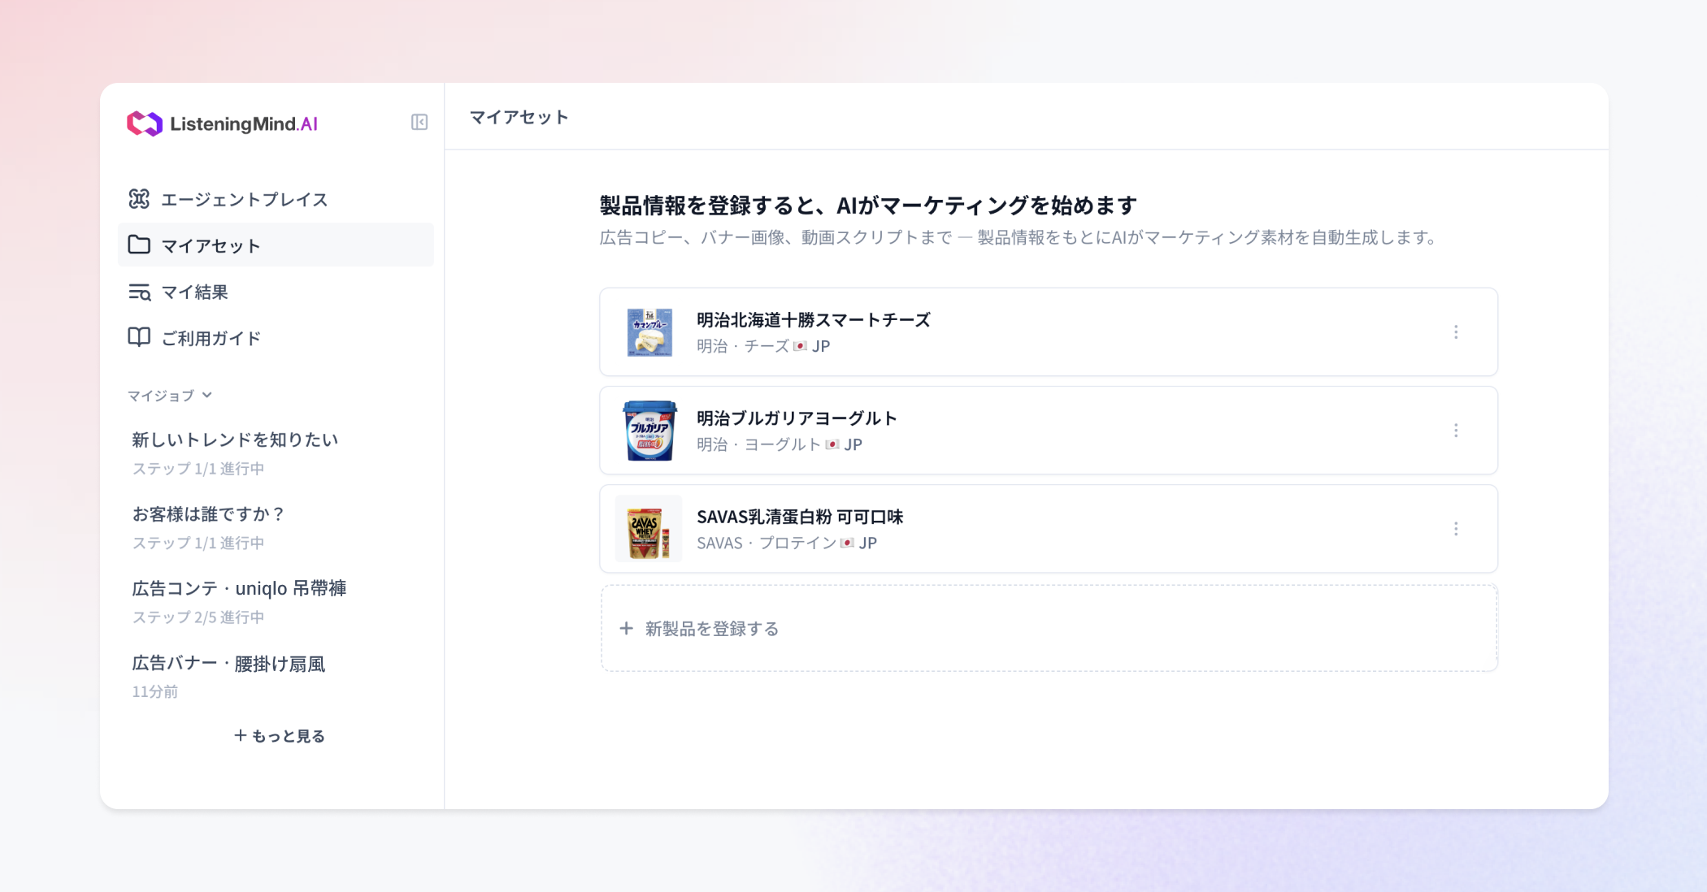The image size is (1707, 892).
Task: Click the SAVAS protein product thumbnail
Action: (x=649, y=529)
